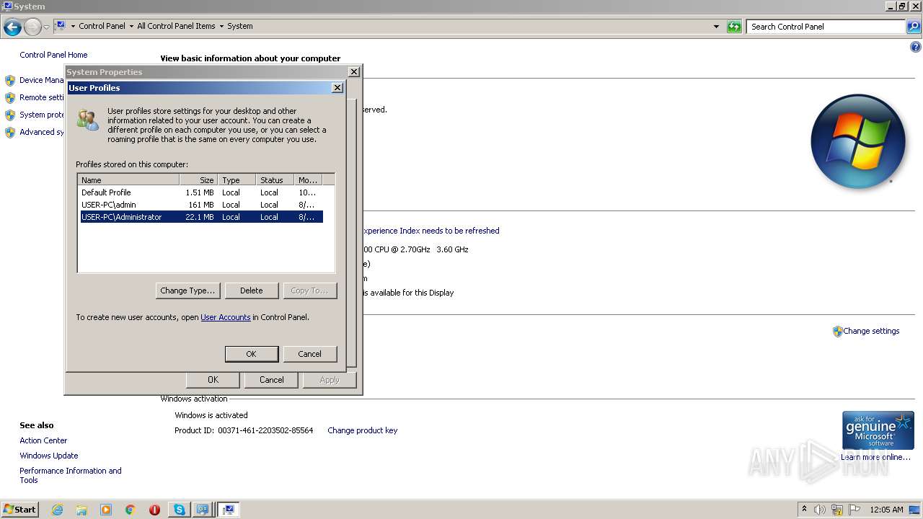Click the Remote settings shield icon
Viewport: 923px width, 519px height.
[x=10, y=98]
